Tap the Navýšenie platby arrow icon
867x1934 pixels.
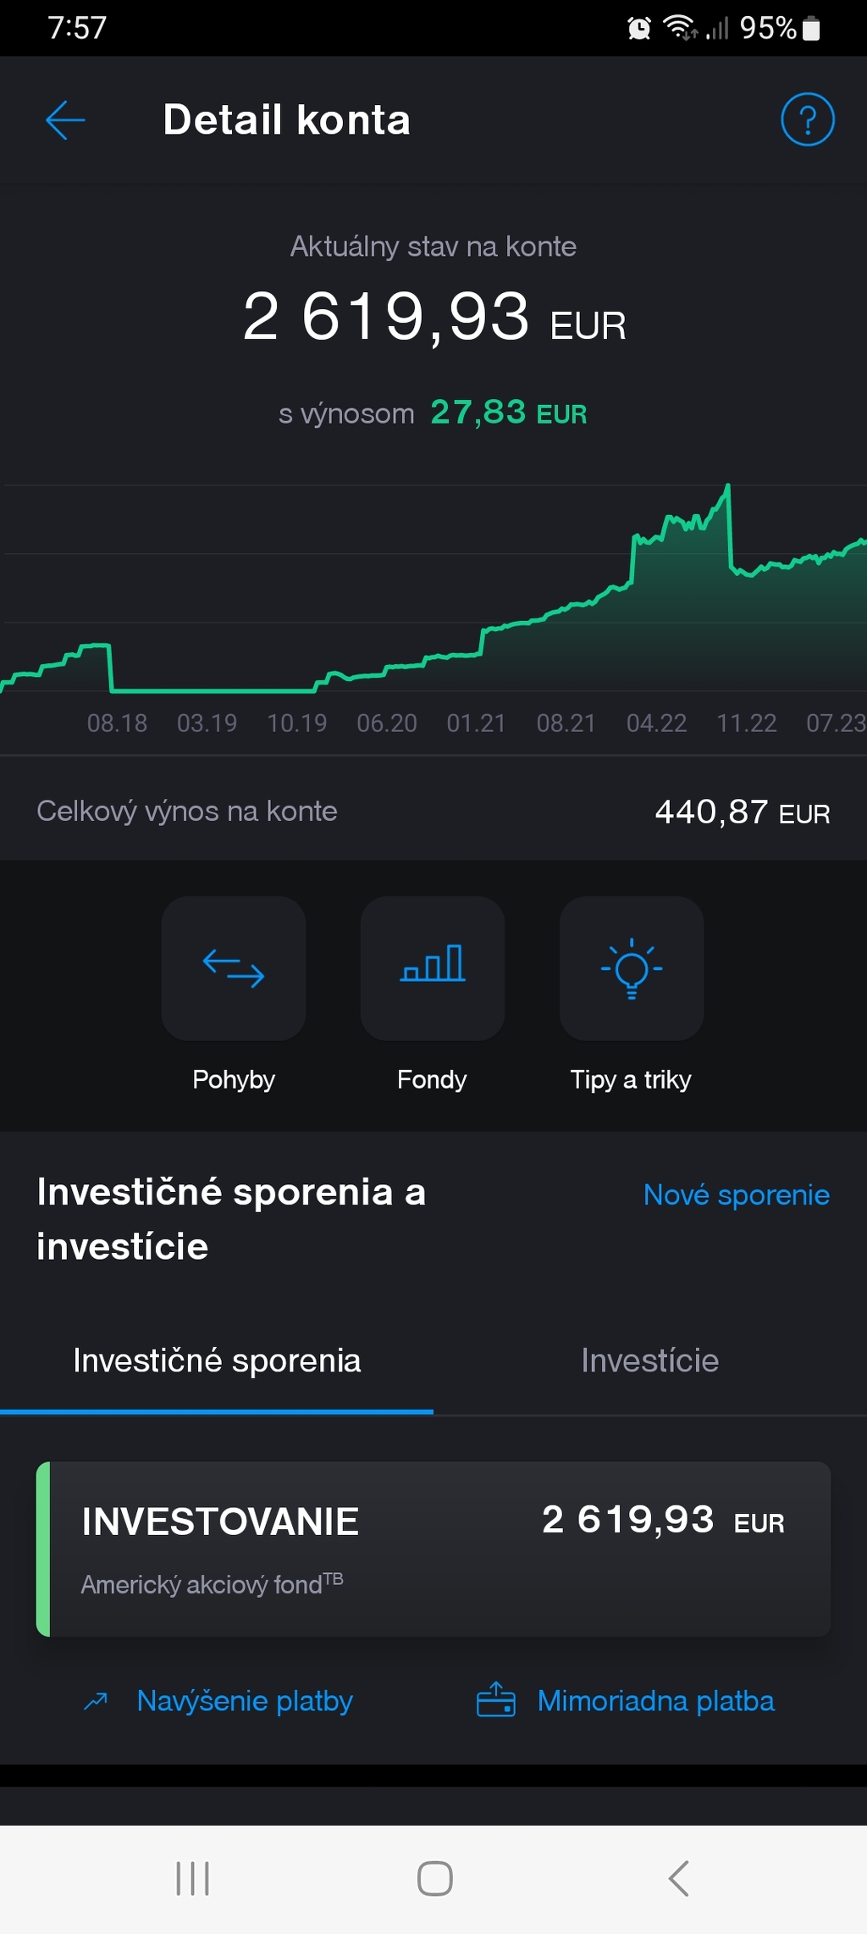96,1701
